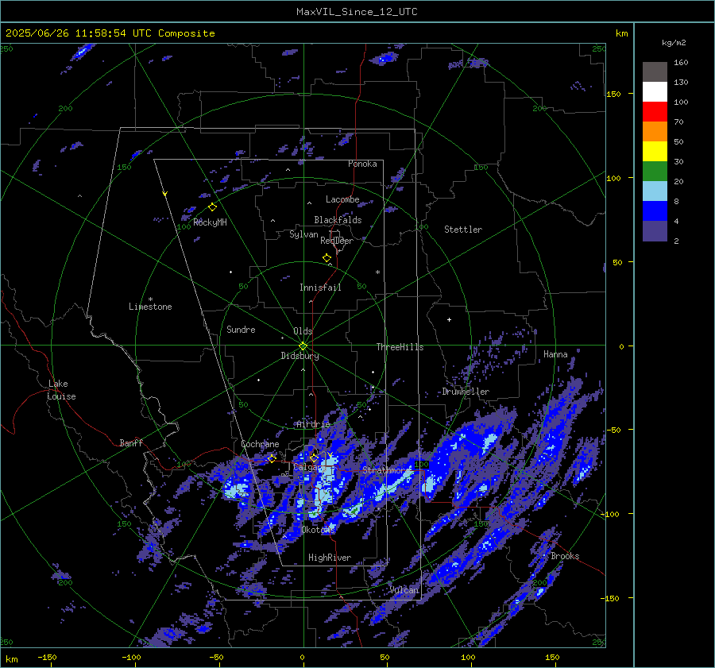Click the Sundre city label
The height and width of the screenshot is (668, 715).
point(241,329)
